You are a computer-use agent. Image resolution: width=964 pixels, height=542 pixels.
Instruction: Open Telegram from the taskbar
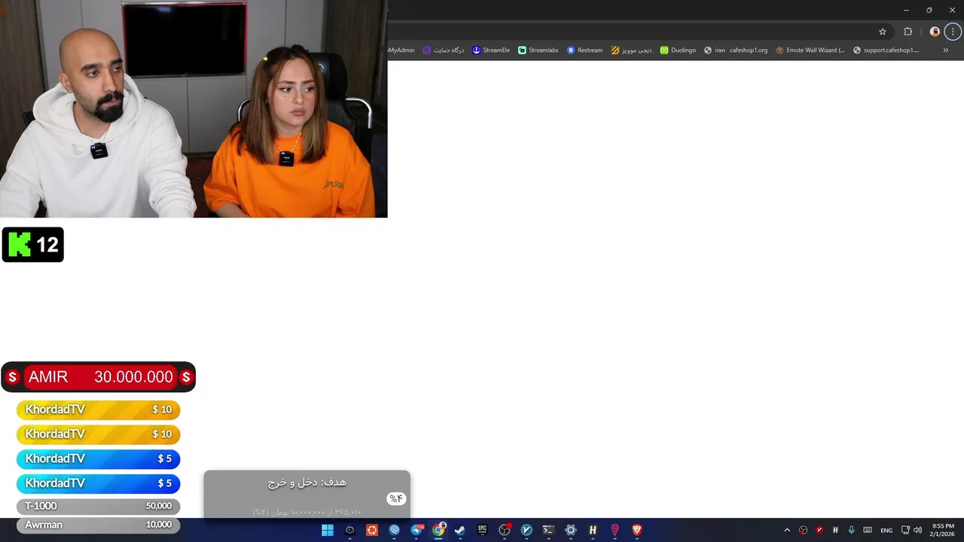tap(416, 530)
